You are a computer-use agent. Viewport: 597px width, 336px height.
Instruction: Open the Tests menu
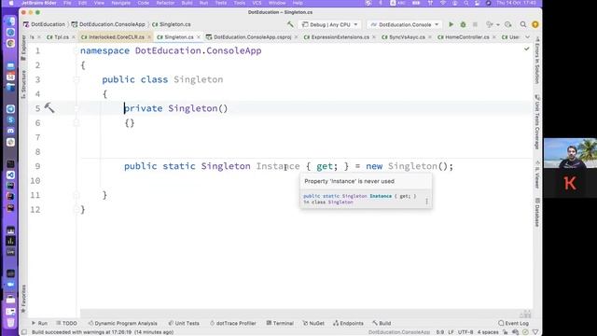click(221, 3)
